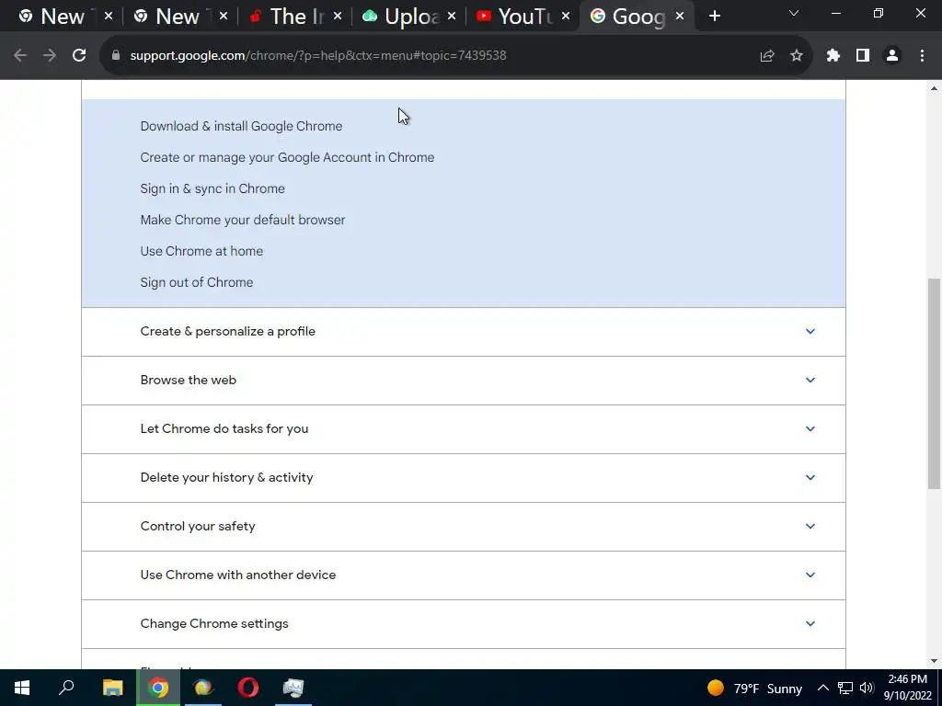The width and height of the screenshot is (942, 706).
Task: Expand Change Chrome settings section
Action: tap(464, 623)
